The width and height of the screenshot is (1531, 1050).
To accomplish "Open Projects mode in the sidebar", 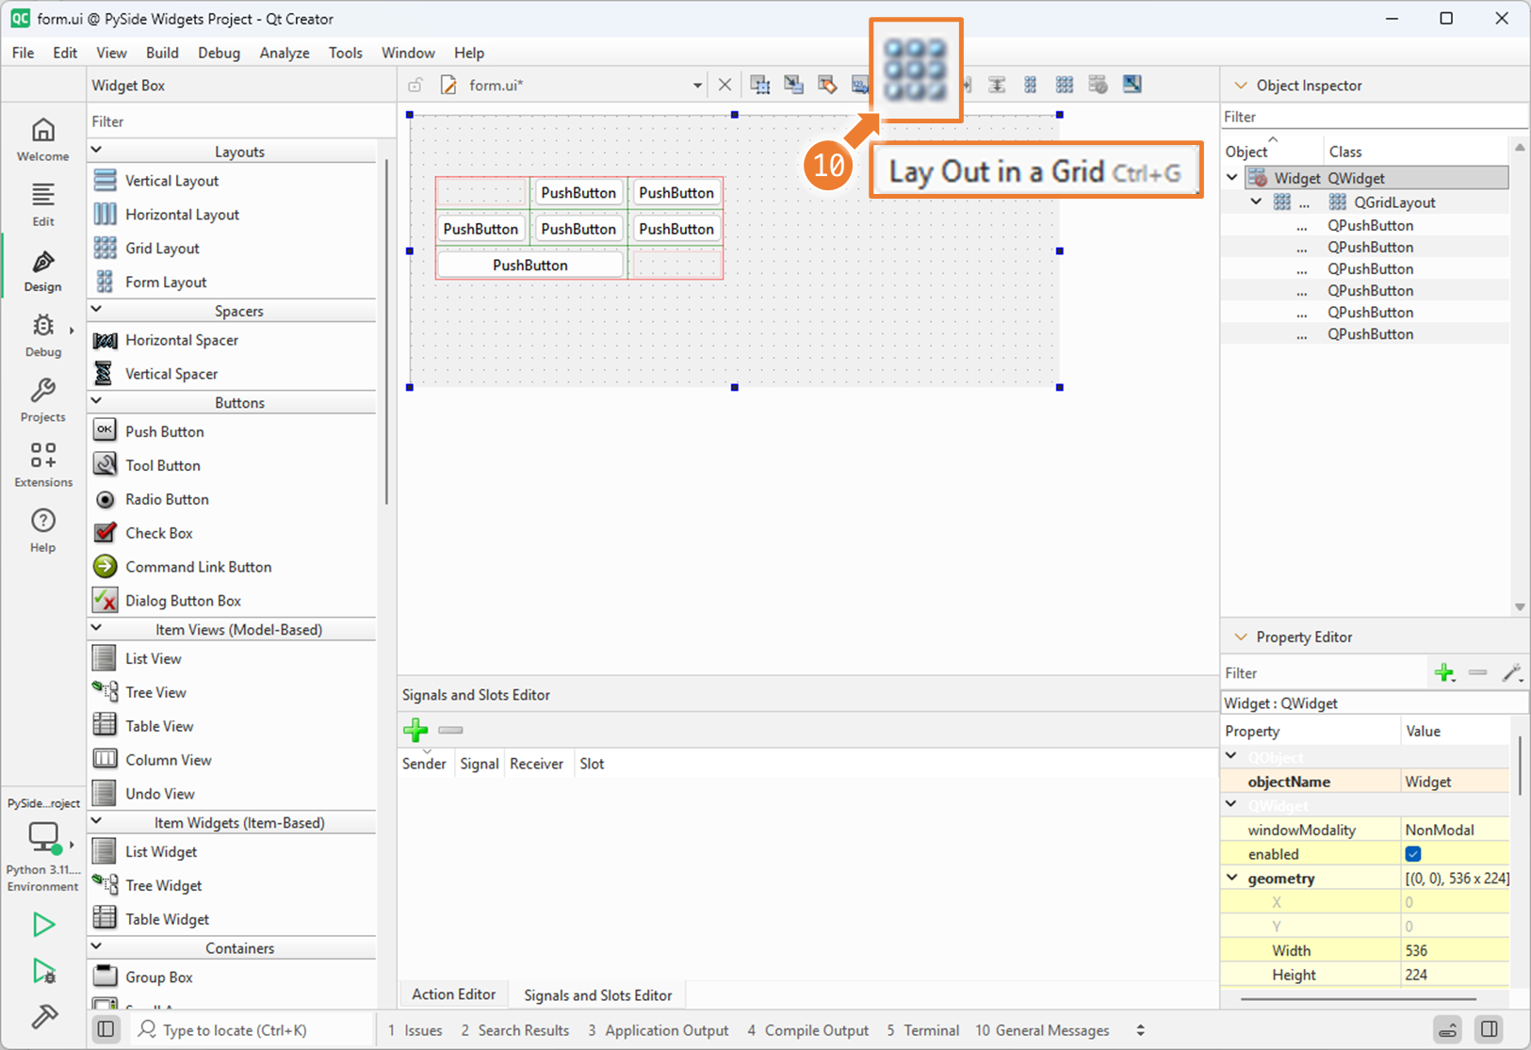I will click(43, 400).
